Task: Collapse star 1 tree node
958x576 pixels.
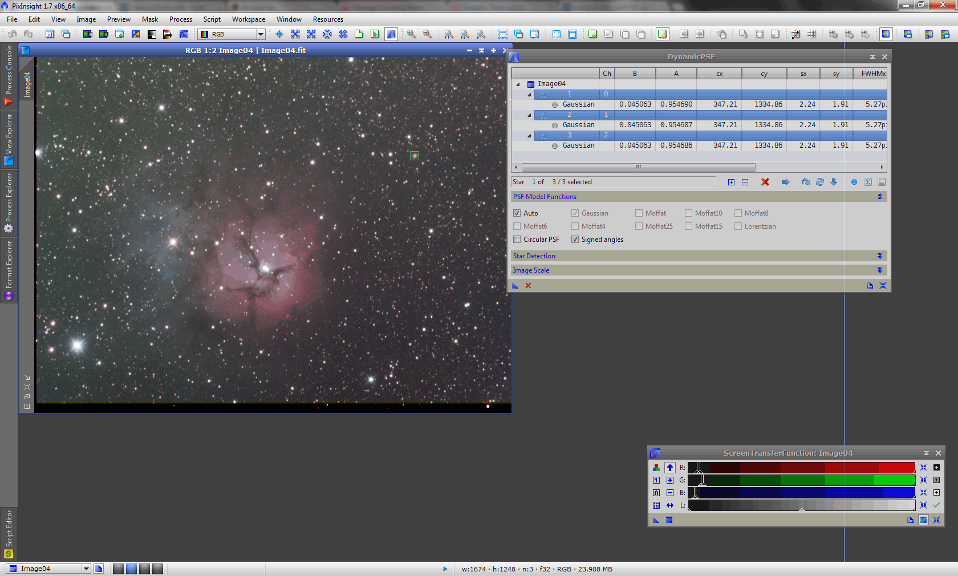Action: (529, 95)
